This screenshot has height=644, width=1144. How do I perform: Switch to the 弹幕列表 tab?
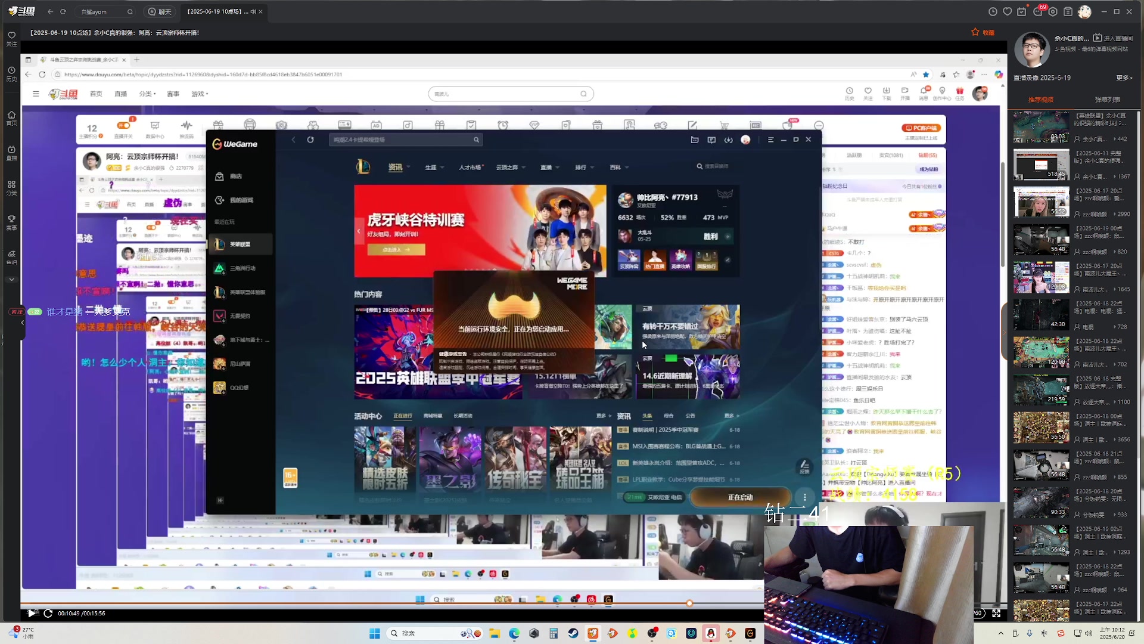coord(1107,100)
